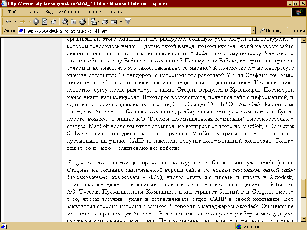Expand the address bar dropdown list
Viewport: 307px width, 230px height.
[253, 31]
